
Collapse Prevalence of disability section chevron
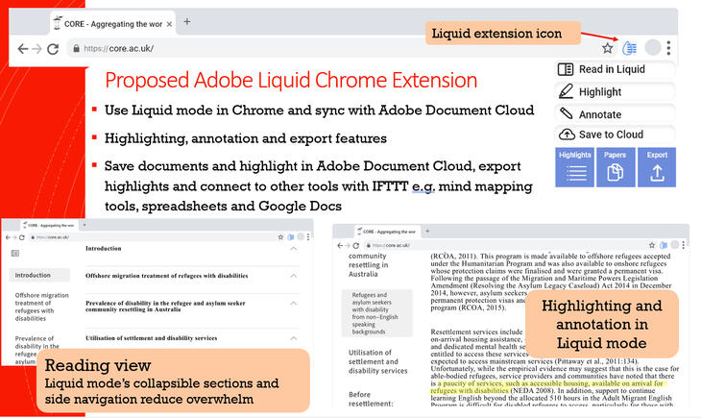tap(293, 304)
